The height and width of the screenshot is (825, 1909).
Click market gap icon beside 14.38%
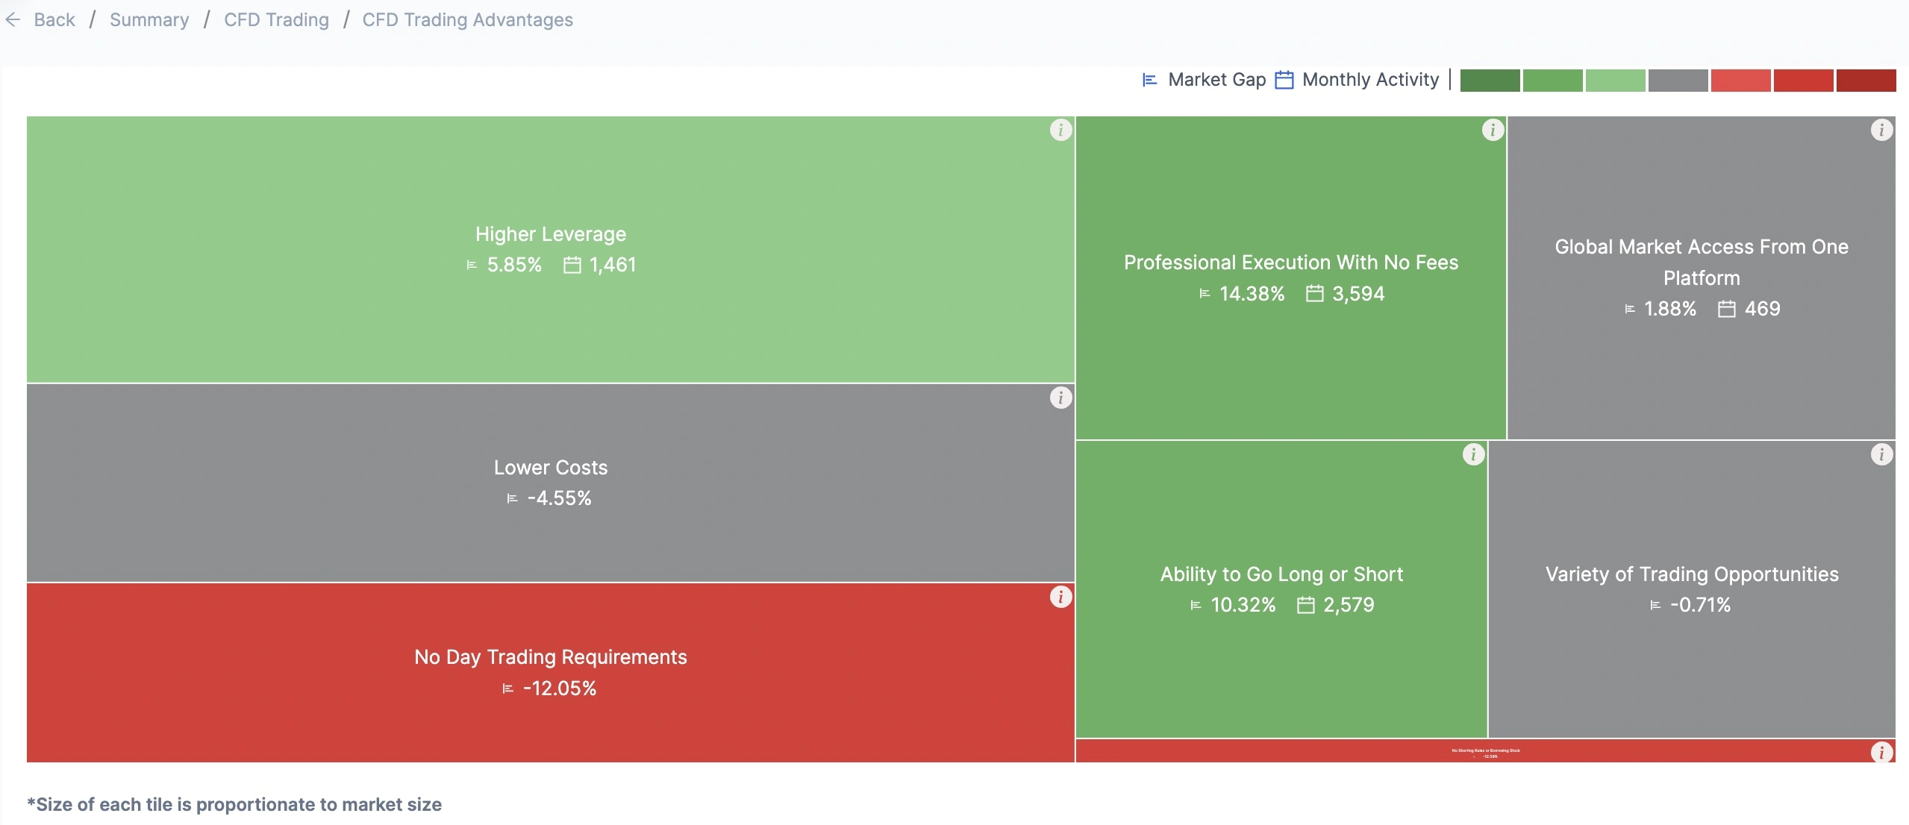click(1205, 294)
